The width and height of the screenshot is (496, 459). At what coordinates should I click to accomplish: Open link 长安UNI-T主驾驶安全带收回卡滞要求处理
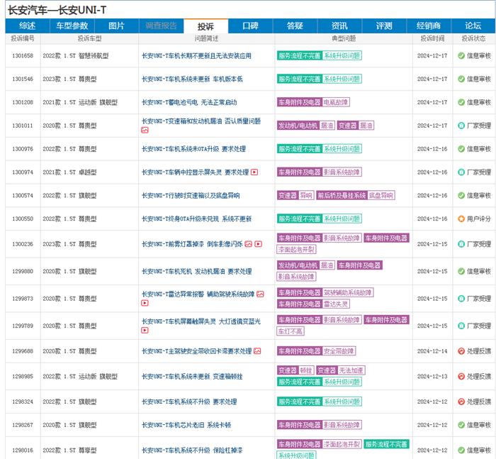196,351
